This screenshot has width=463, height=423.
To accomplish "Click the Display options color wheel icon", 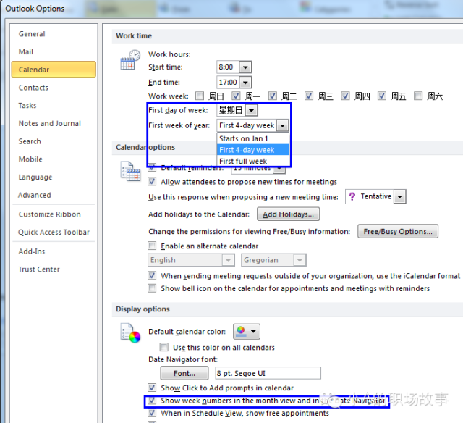I will tap(130, 333).
